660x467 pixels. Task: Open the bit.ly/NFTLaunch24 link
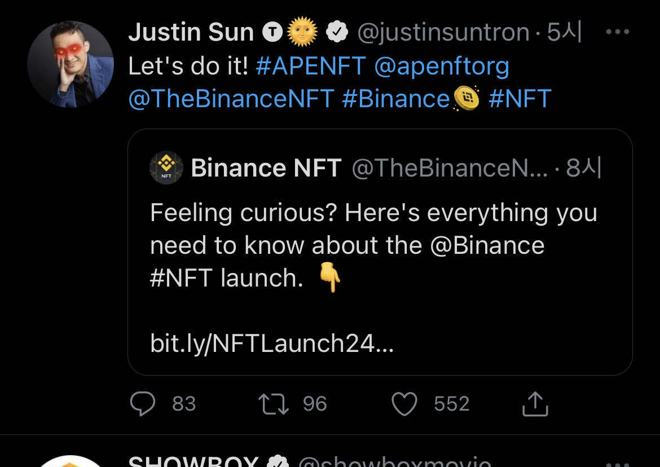[x=272, y=343]
